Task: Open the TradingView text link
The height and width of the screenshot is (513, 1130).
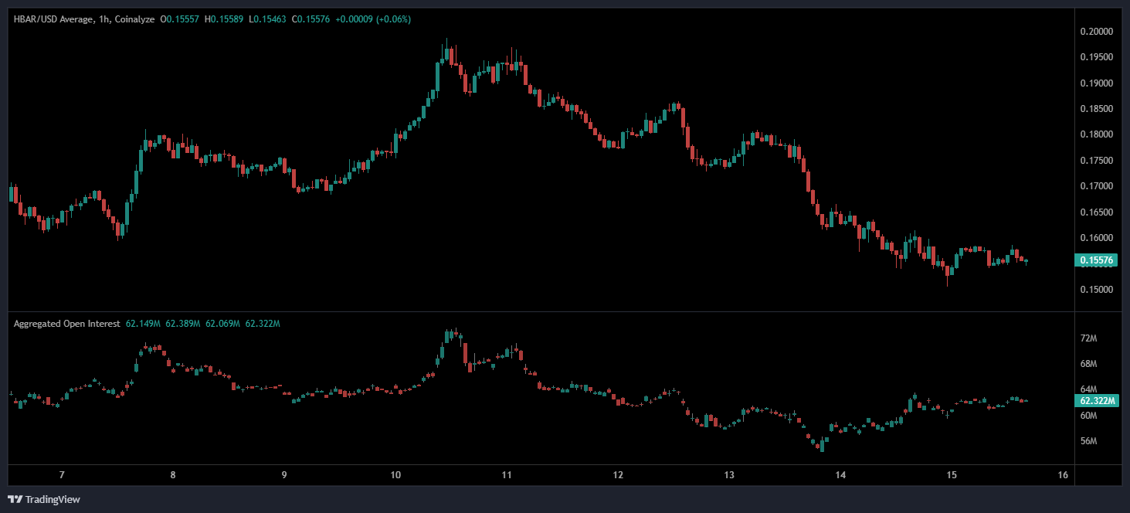Action: (x=53, y=500)
